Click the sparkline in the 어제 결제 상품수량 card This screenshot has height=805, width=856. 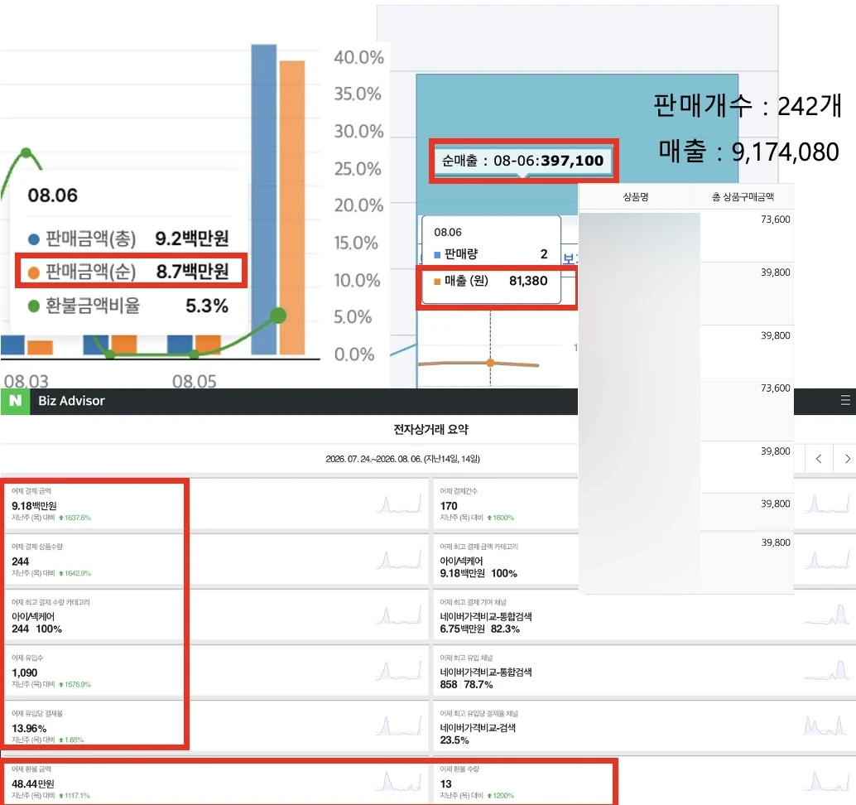[x=398, y=559]
